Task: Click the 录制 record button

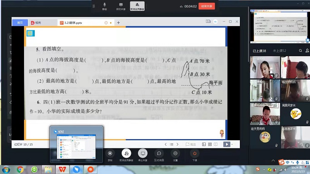Action: [110, 156]
